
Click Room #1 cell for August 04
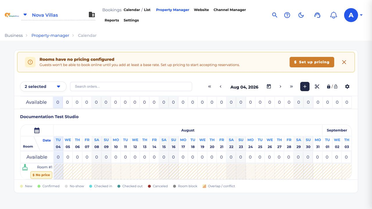tap(58, 171)
